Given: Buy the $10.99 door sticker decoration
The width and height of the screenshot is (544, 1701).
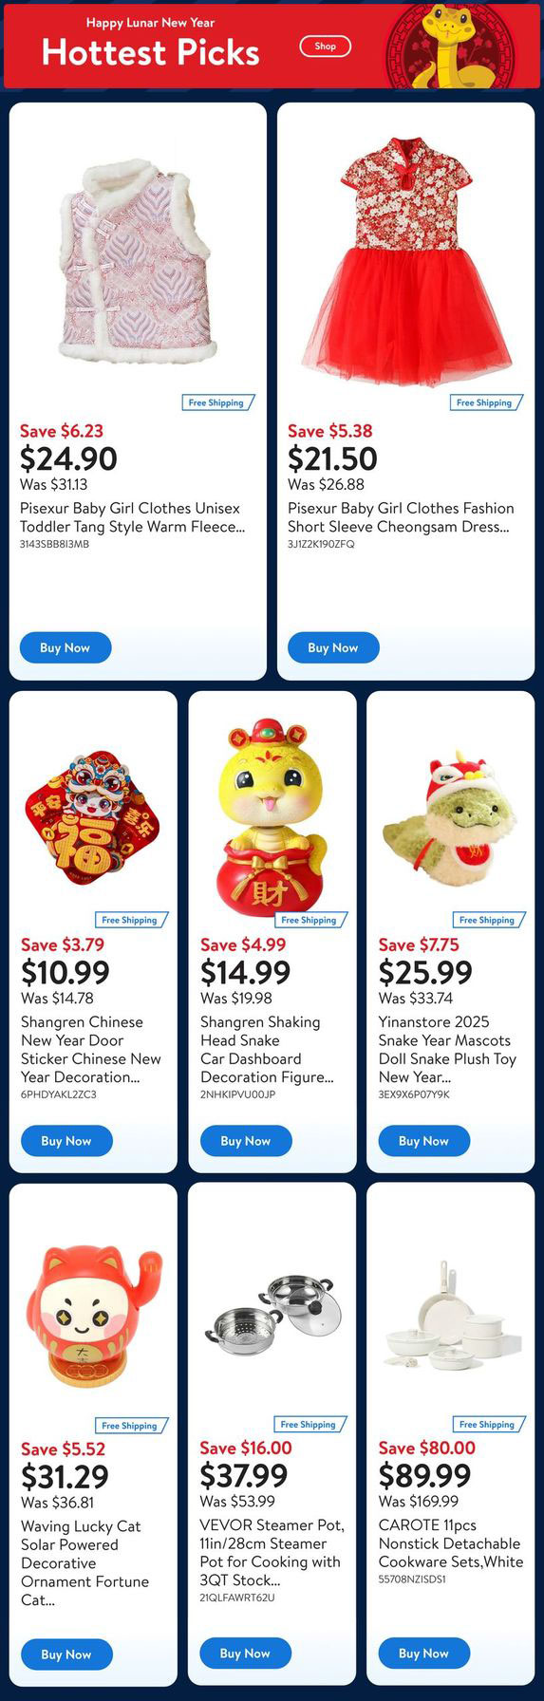Looking at the screenshot, I should pyautogui.click(x=66, y=1141).
